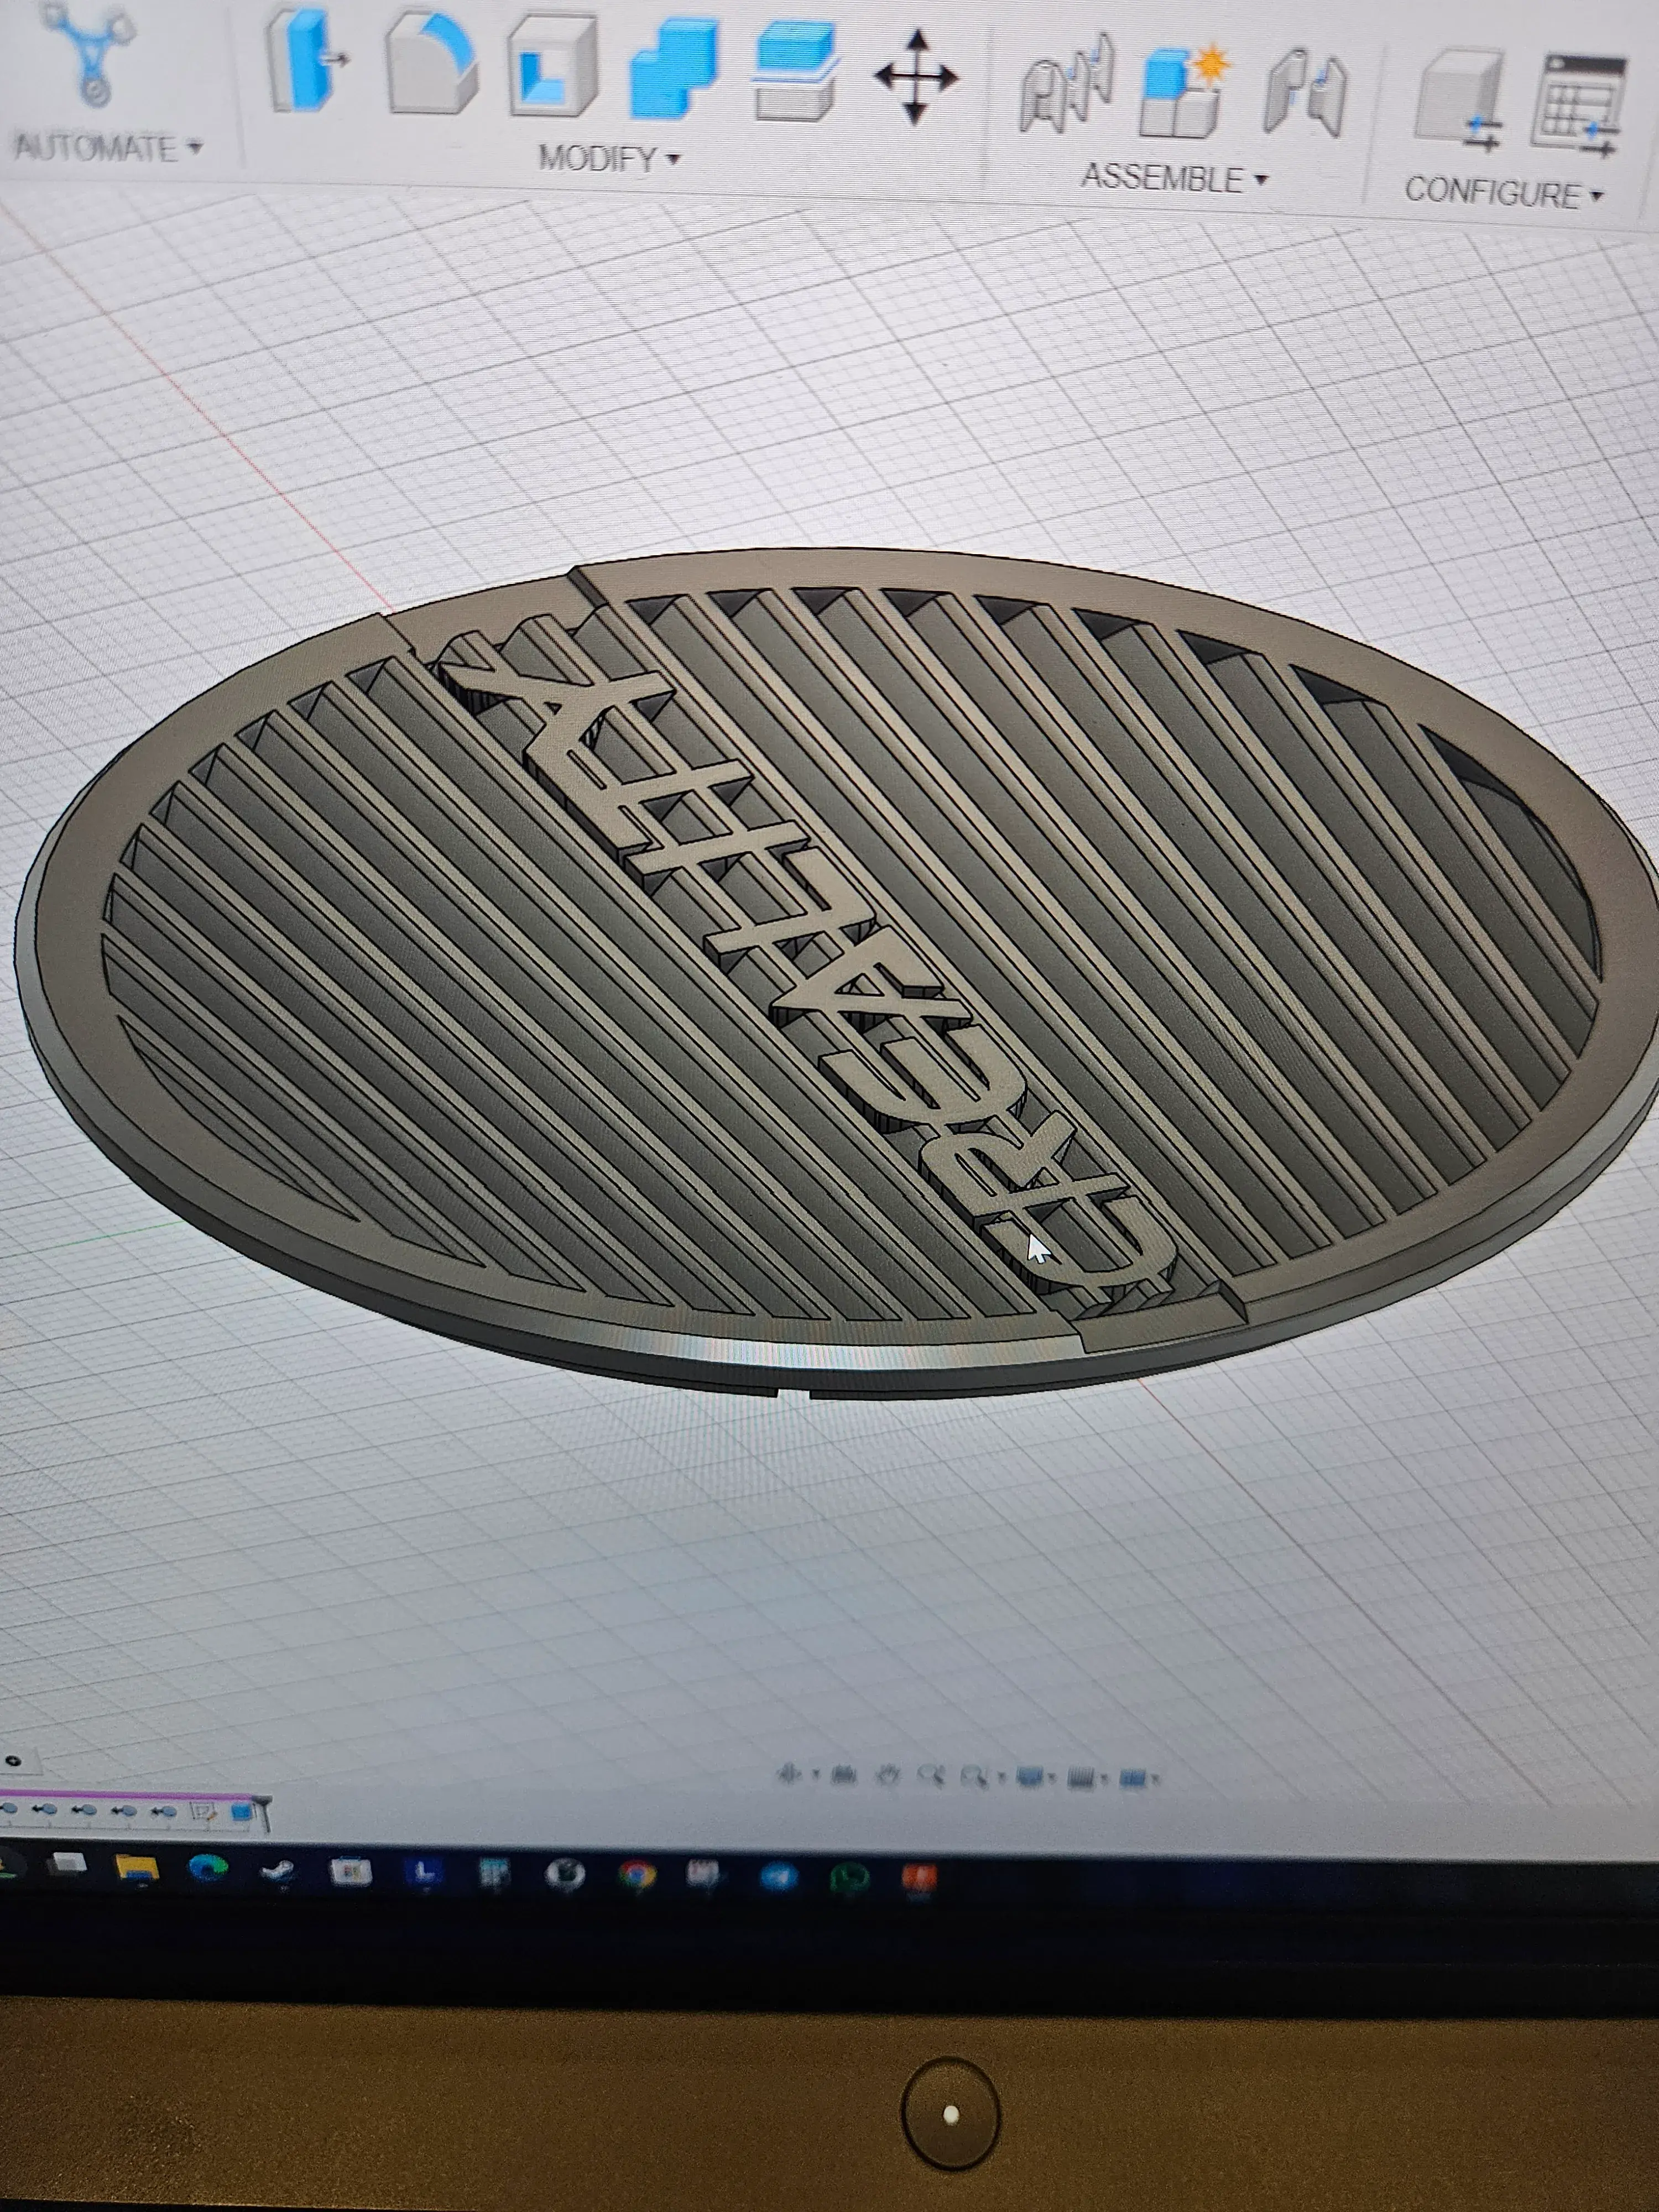
Task: Open Microsoft Edge from the taskbar
Action: click(207, 1868)
